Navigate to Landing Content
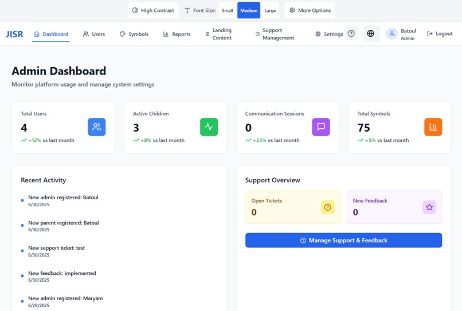462x311 pixels. tap(218, 34)
